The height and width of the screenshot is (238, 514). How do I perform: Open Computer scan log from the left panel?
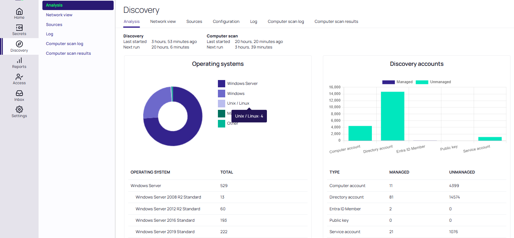point(64,43)
